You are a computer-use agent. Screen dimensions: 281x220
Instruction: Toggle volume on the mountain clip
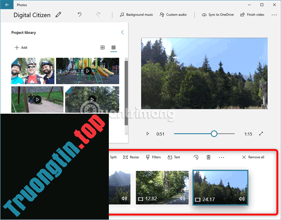click(124, 198)
